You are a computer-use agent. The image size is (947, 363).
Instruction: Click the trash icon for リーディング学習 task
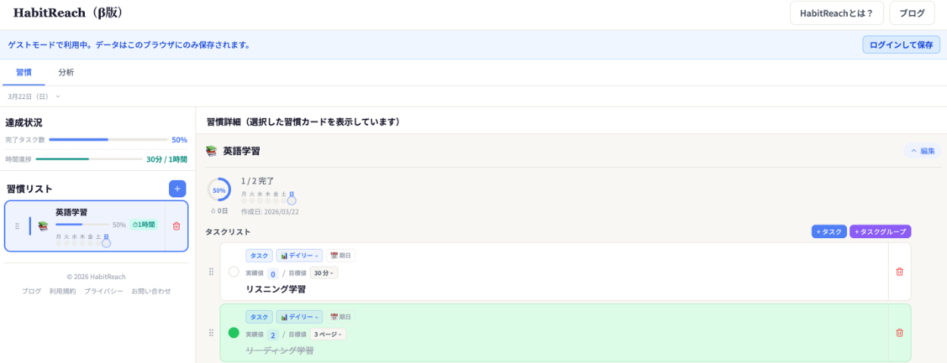pyautogui.click(x=899, y=333)
